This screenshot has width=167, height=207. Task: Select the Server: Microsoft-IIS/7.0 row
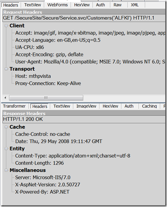point(43,177)
